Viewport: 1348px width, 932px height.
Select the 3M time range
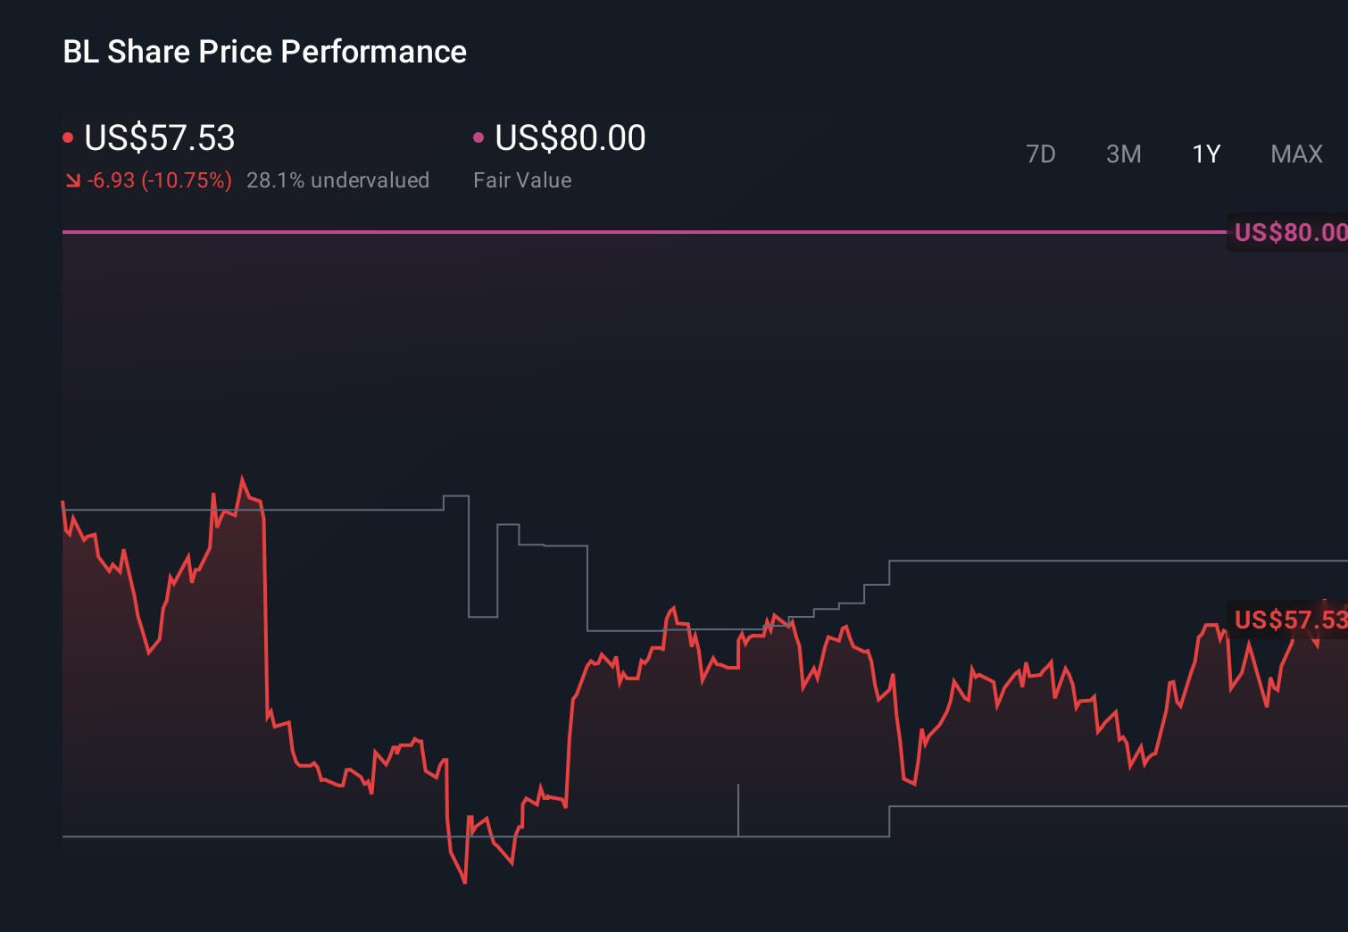click(x=1123, y=154)
